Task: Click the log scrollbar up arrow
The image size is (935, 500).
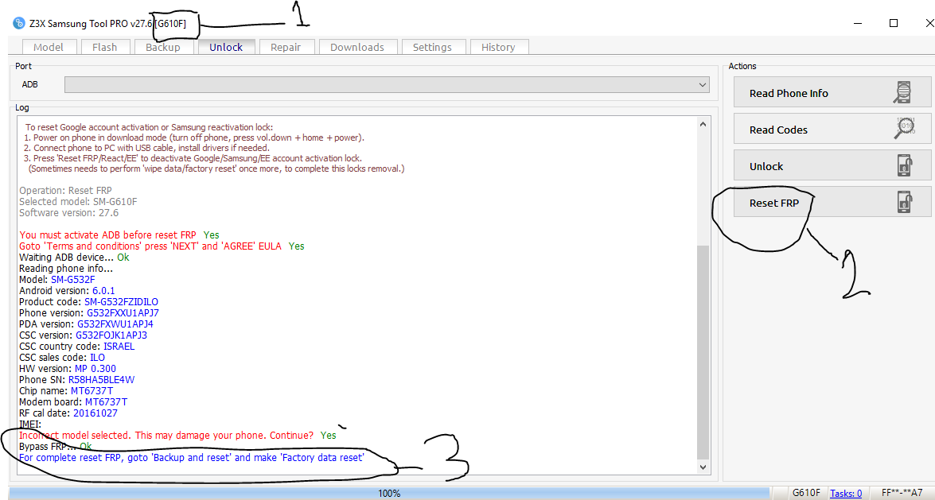Action: click(703, 125)
